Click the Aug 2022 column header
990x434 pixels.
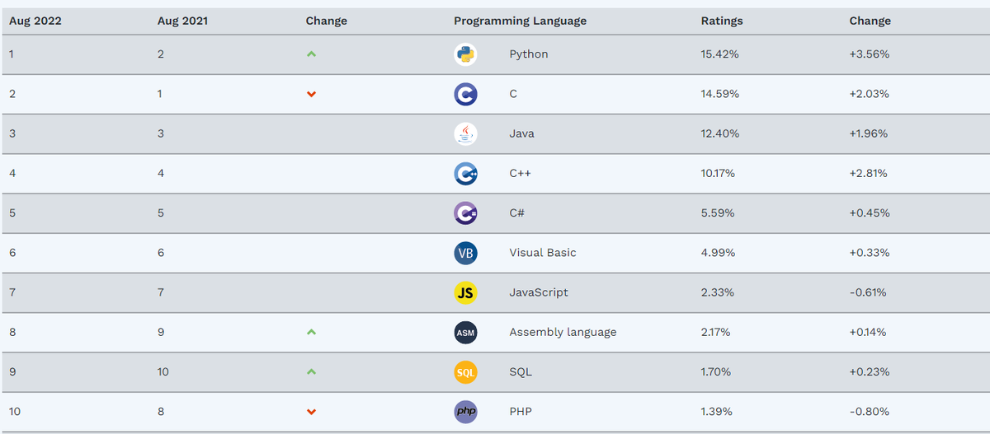tap(35, 21)
